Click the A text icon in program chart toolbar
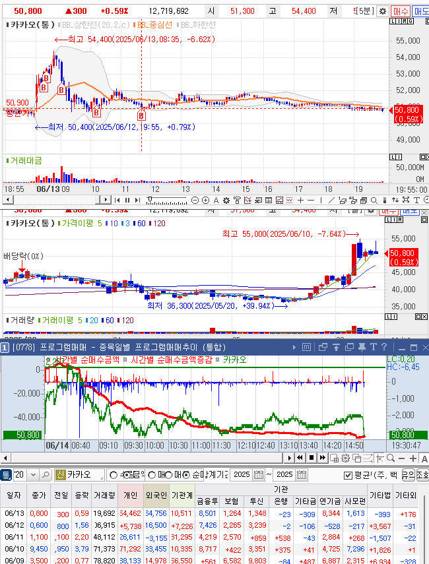Viewport: 429px width, 564px height. tap(424, 458)
